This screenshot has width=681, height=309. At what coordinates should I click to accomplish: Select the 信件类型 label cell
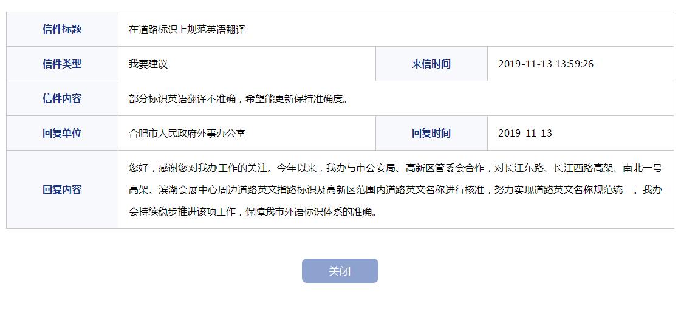62,64
